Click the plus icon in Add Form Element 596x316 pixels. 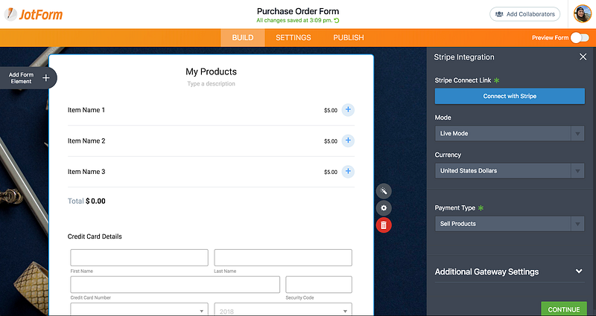(46, 78)
